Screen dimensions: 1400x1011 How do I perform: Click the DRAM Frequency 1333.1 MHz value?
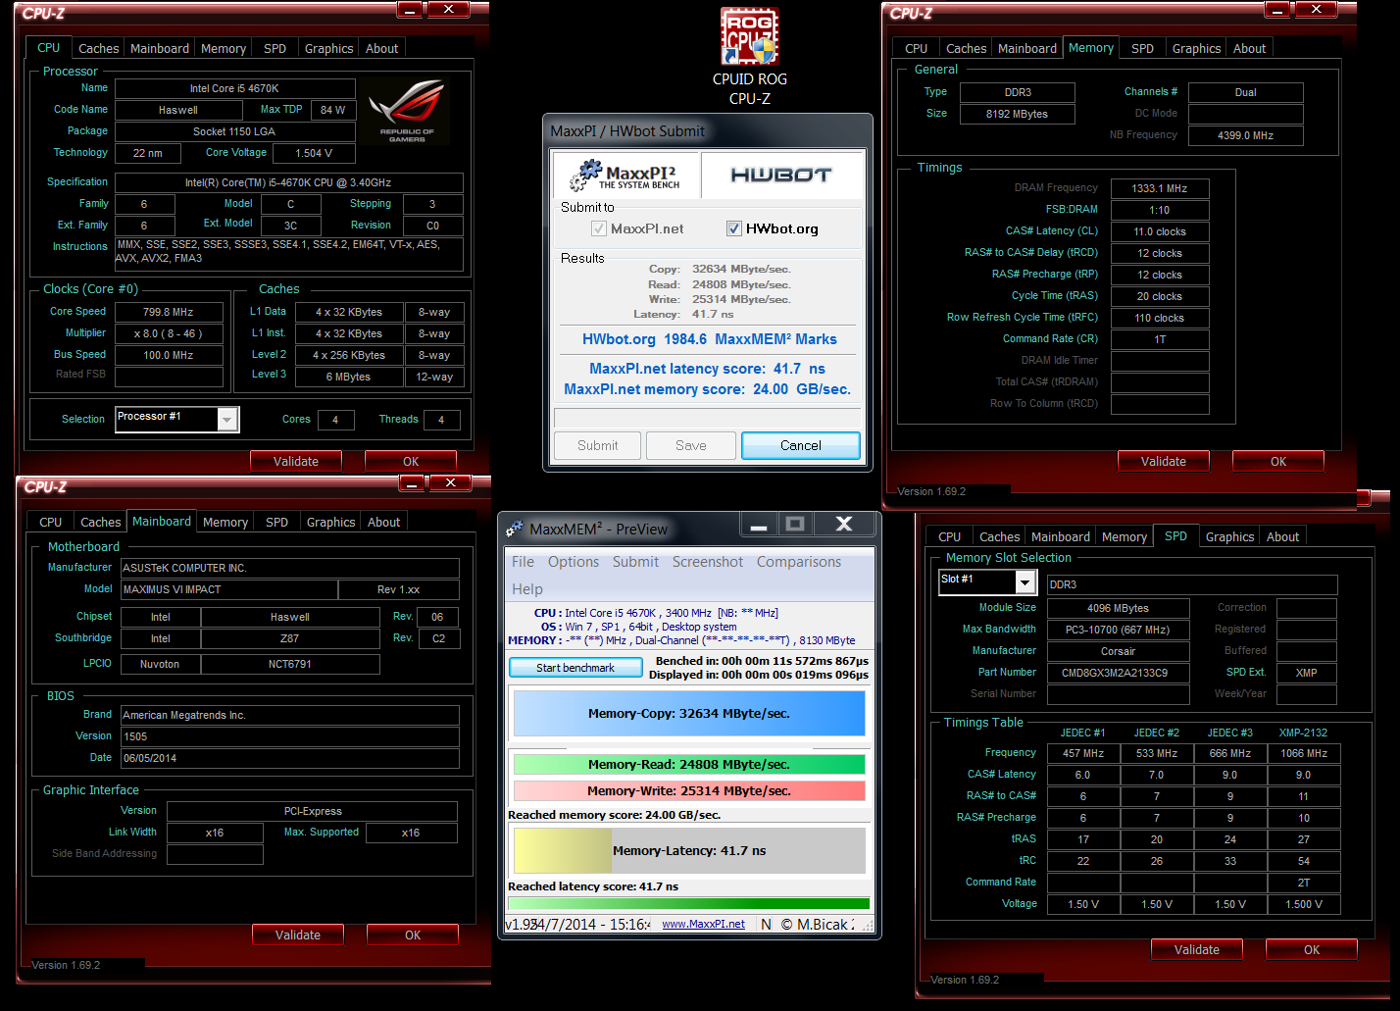click(x=1160, y=188)
